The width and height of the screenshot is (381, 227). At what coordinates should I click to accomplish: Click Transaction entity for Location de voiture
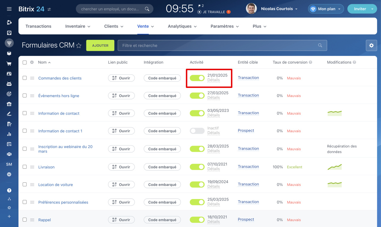[x=248, y=184]
